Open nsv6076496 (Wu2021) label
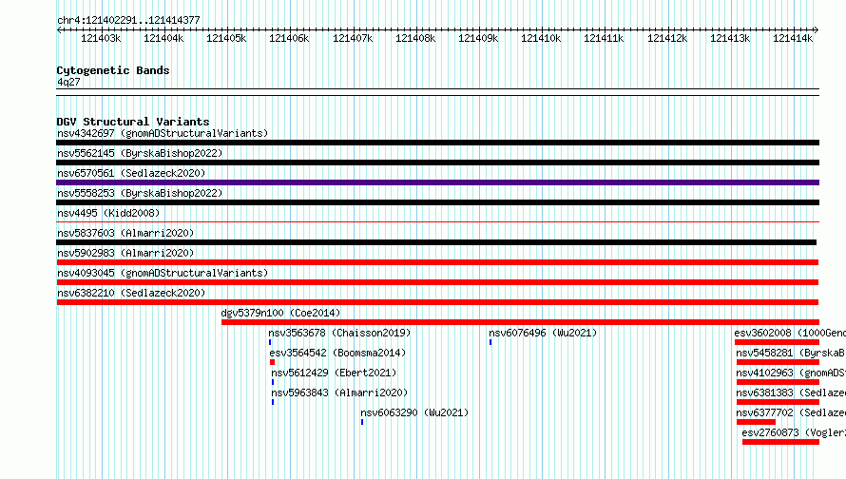 pos(543,333)
